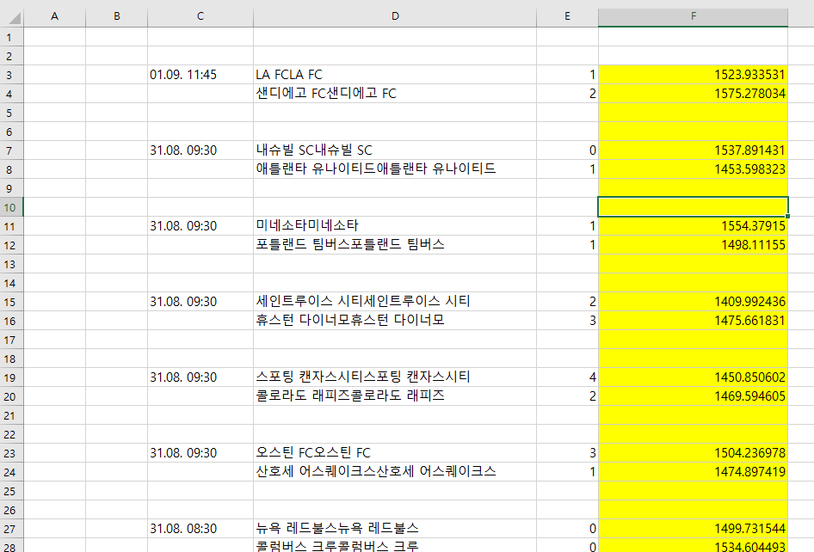Select the row 10 header

point(11,207)
